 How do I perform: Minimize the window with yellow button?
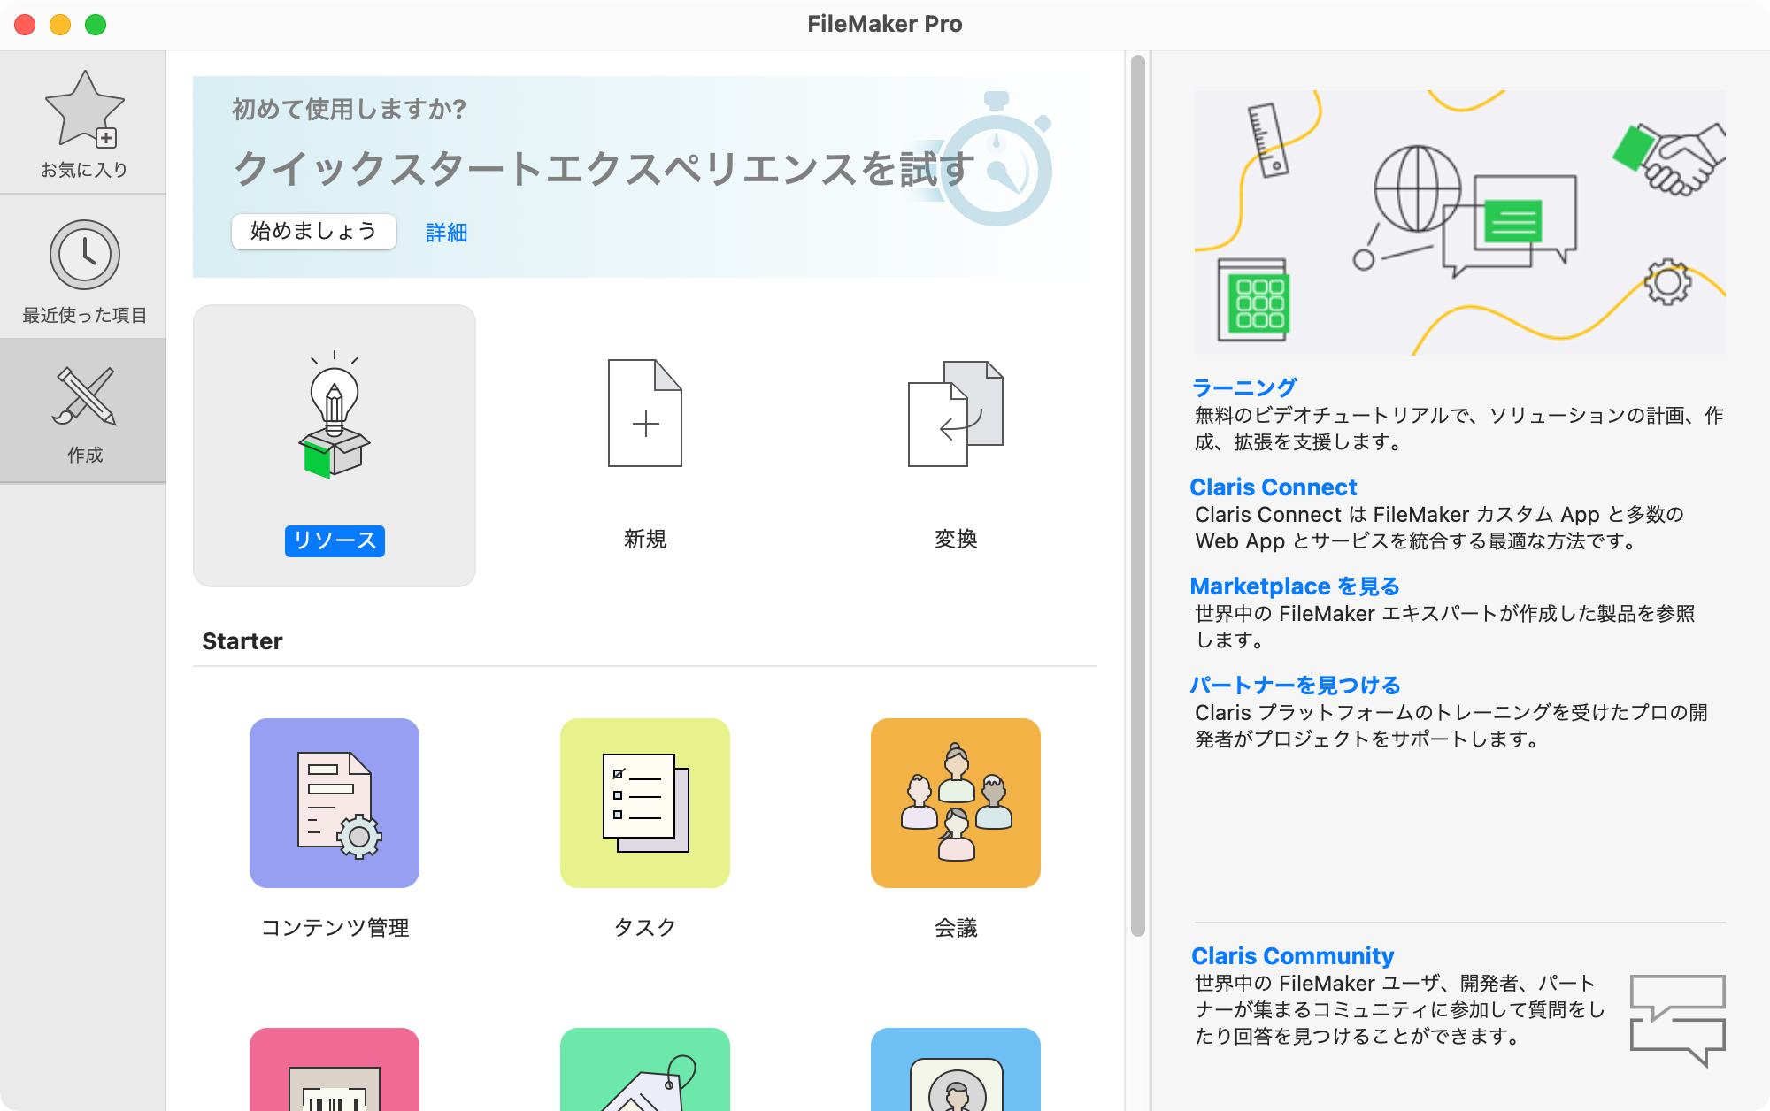coord(60,25)
